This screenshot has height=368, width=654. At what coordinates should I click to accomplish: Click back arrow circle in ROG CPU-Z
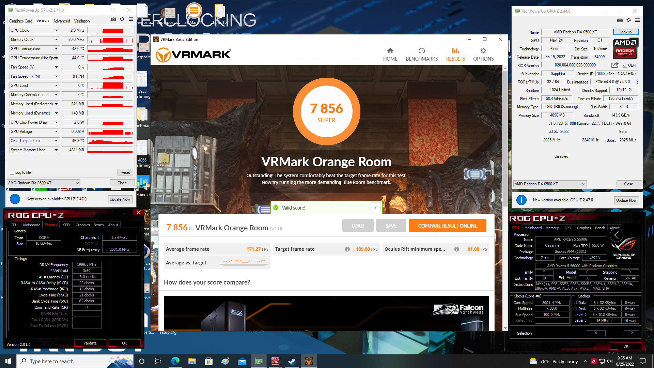point(617,235)
